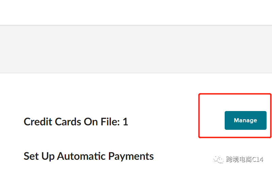Click the divider line below the gray banner
The image size is (272, 171).
click(x=136, y=73)
